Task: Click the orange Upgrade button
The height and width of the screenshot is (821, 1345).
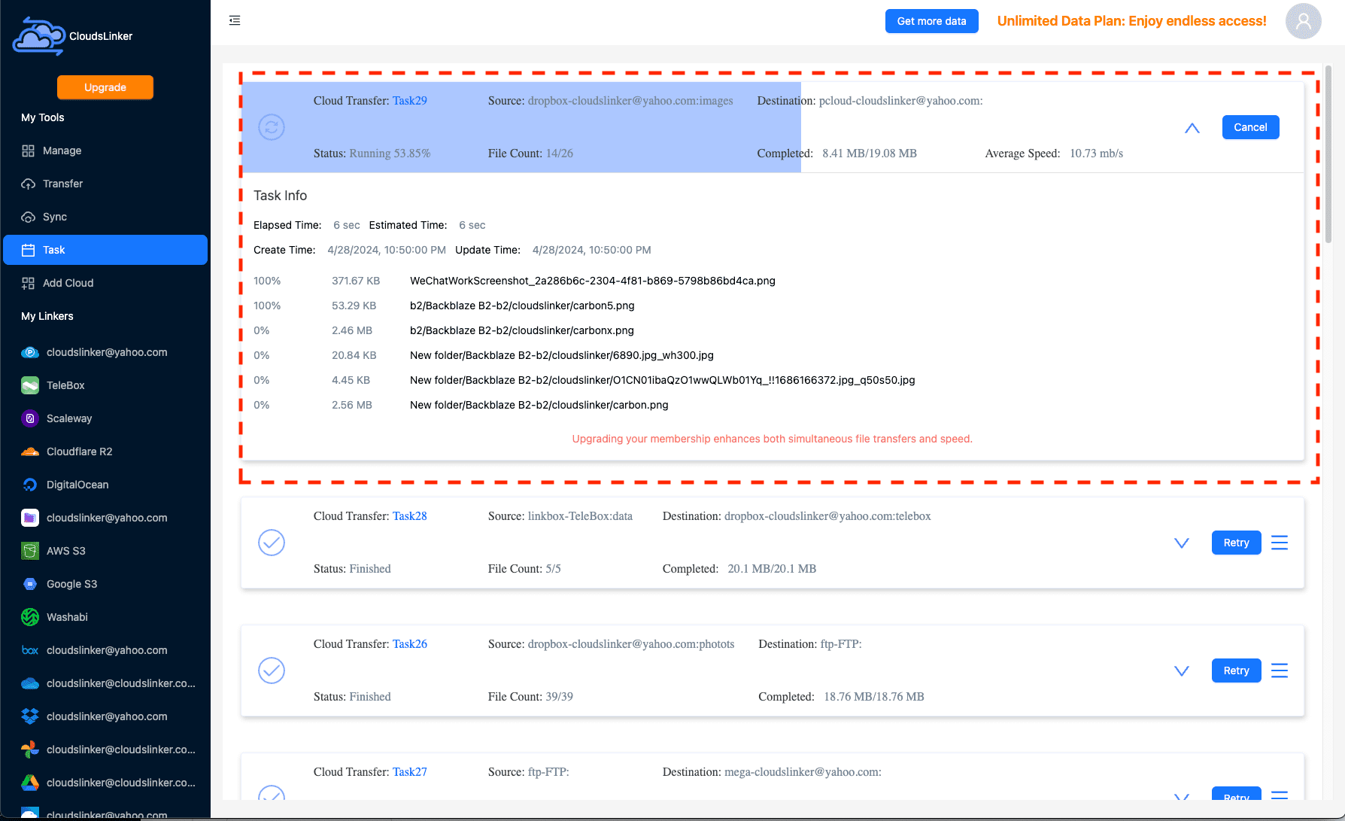Action: click(105, 87)
